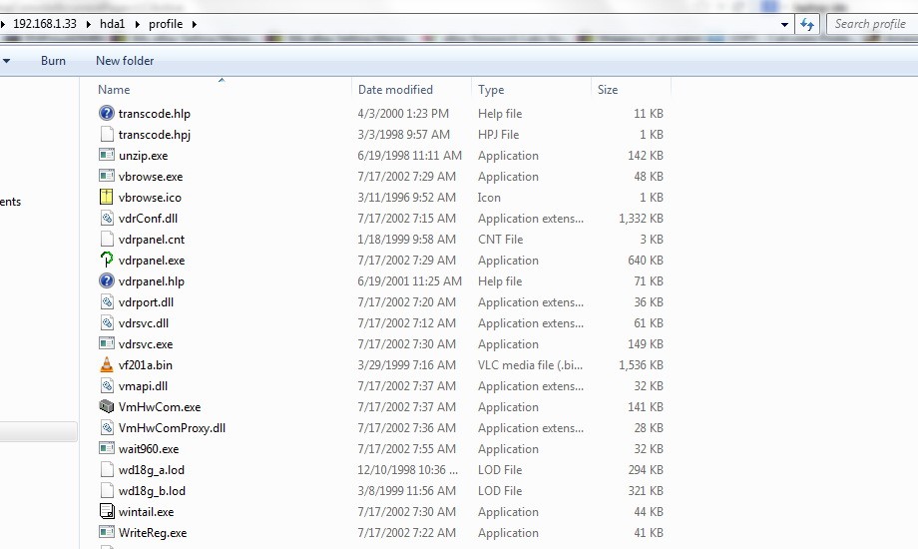Expand the arrow after profile breadcrumb
The height and width of the screenshot is (549, 918).
[x=193, y=24]
